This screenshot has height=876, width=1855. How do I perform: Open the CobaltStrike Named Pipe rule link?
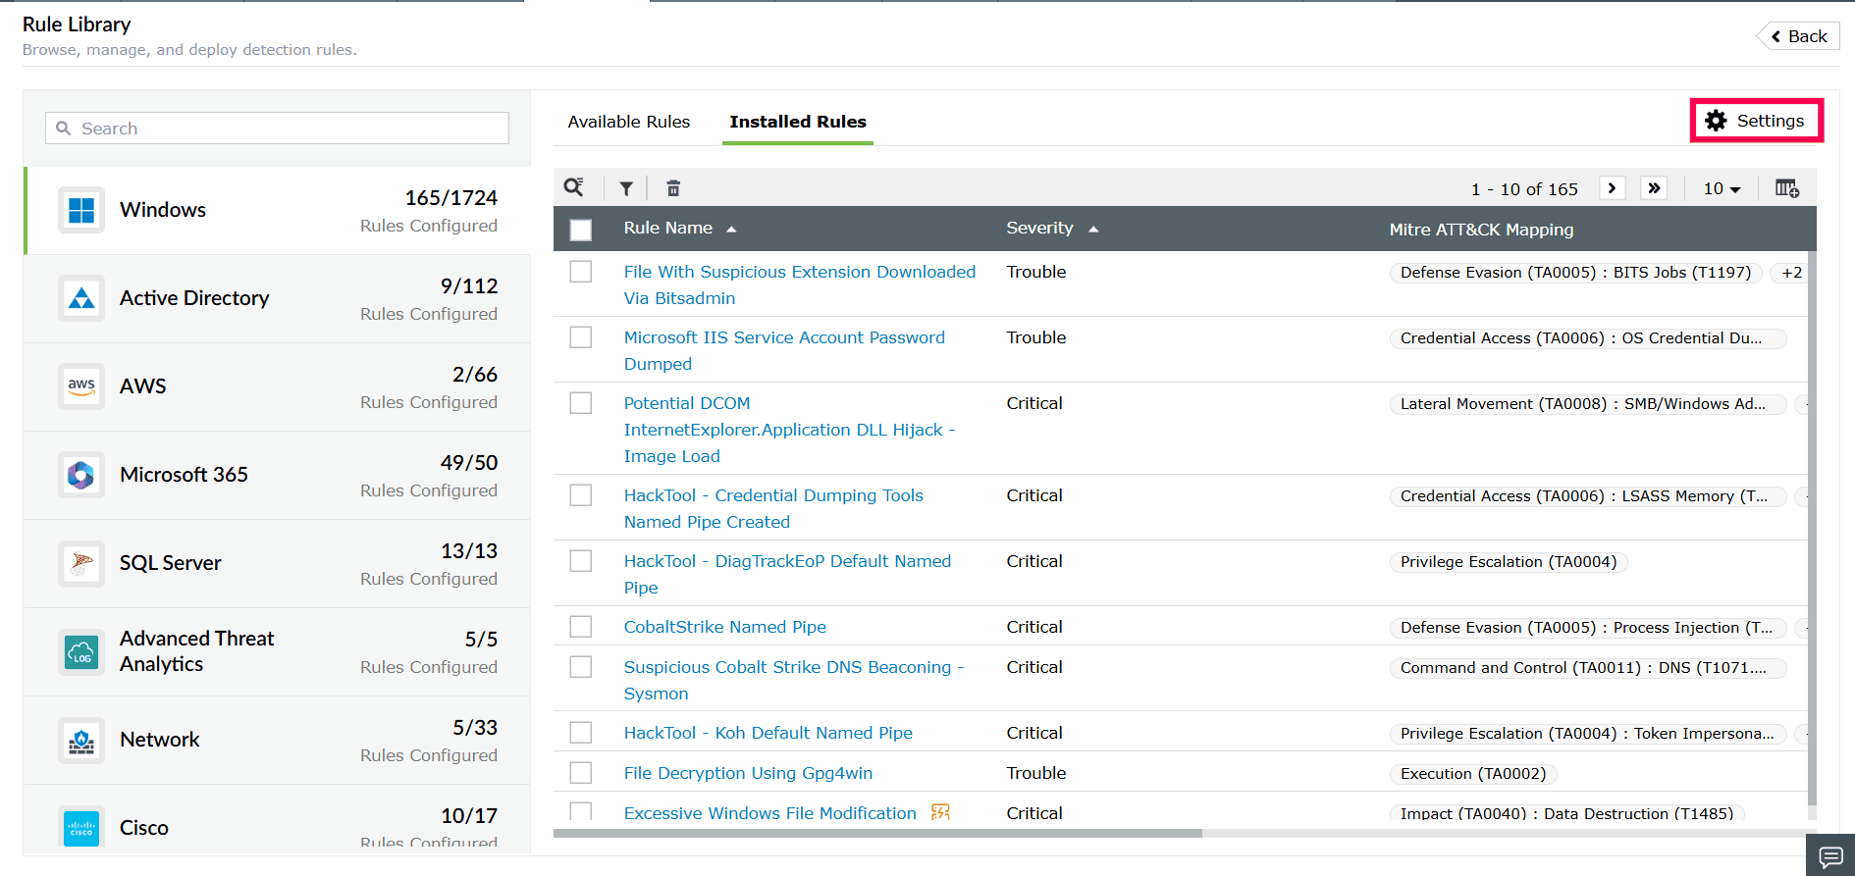point(725,627)
